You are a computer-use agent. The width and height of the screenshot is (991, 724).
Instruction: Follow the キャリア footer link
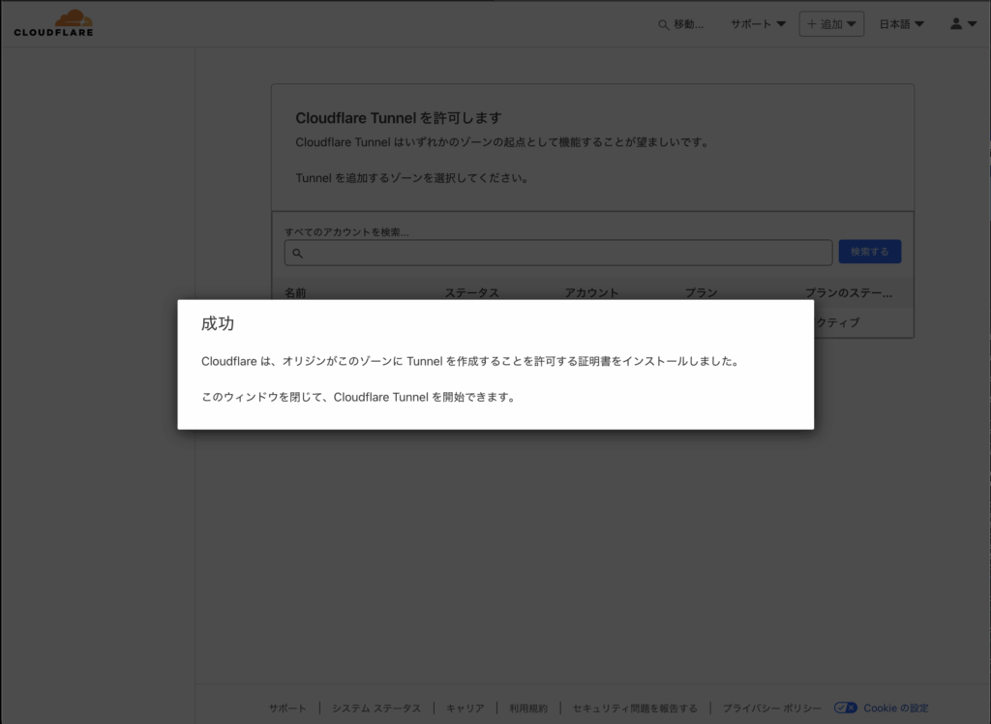[465, 709]
